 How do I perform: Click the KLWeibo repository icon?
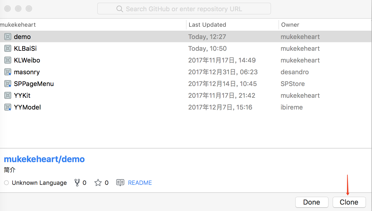(8, 60)
